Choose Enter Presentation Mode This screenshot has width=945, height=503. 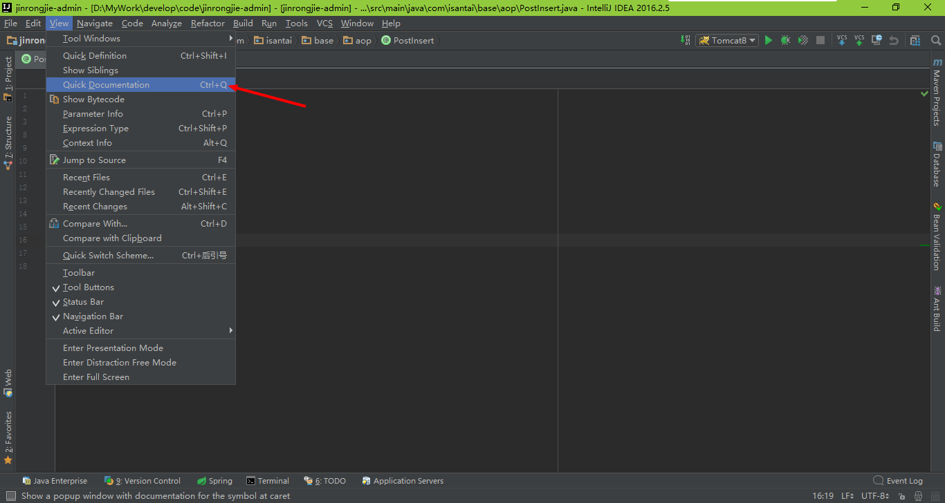141,348
